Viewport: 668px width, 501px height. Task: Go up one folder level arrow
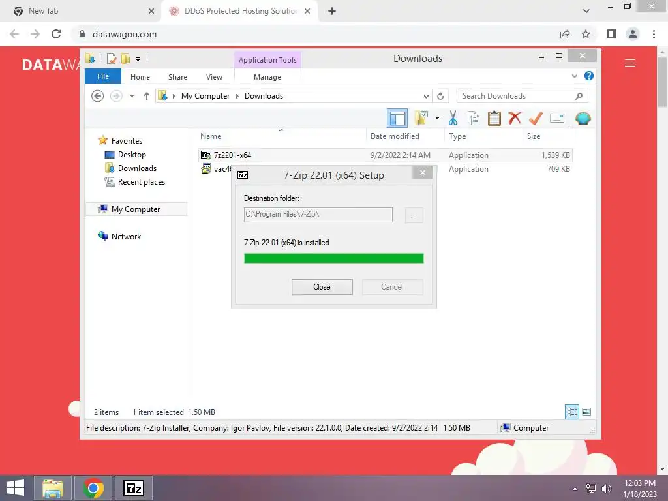click(147, 96)
